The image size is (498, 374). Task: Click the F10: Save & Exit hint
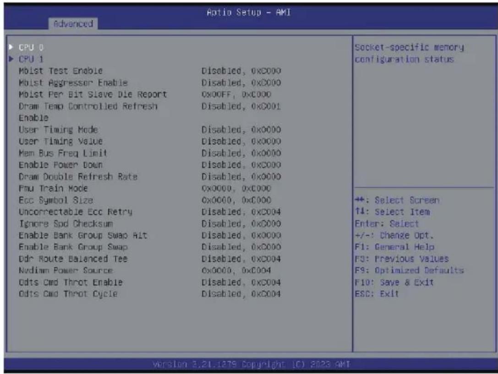pyautogui.click(x=394, y=282)
